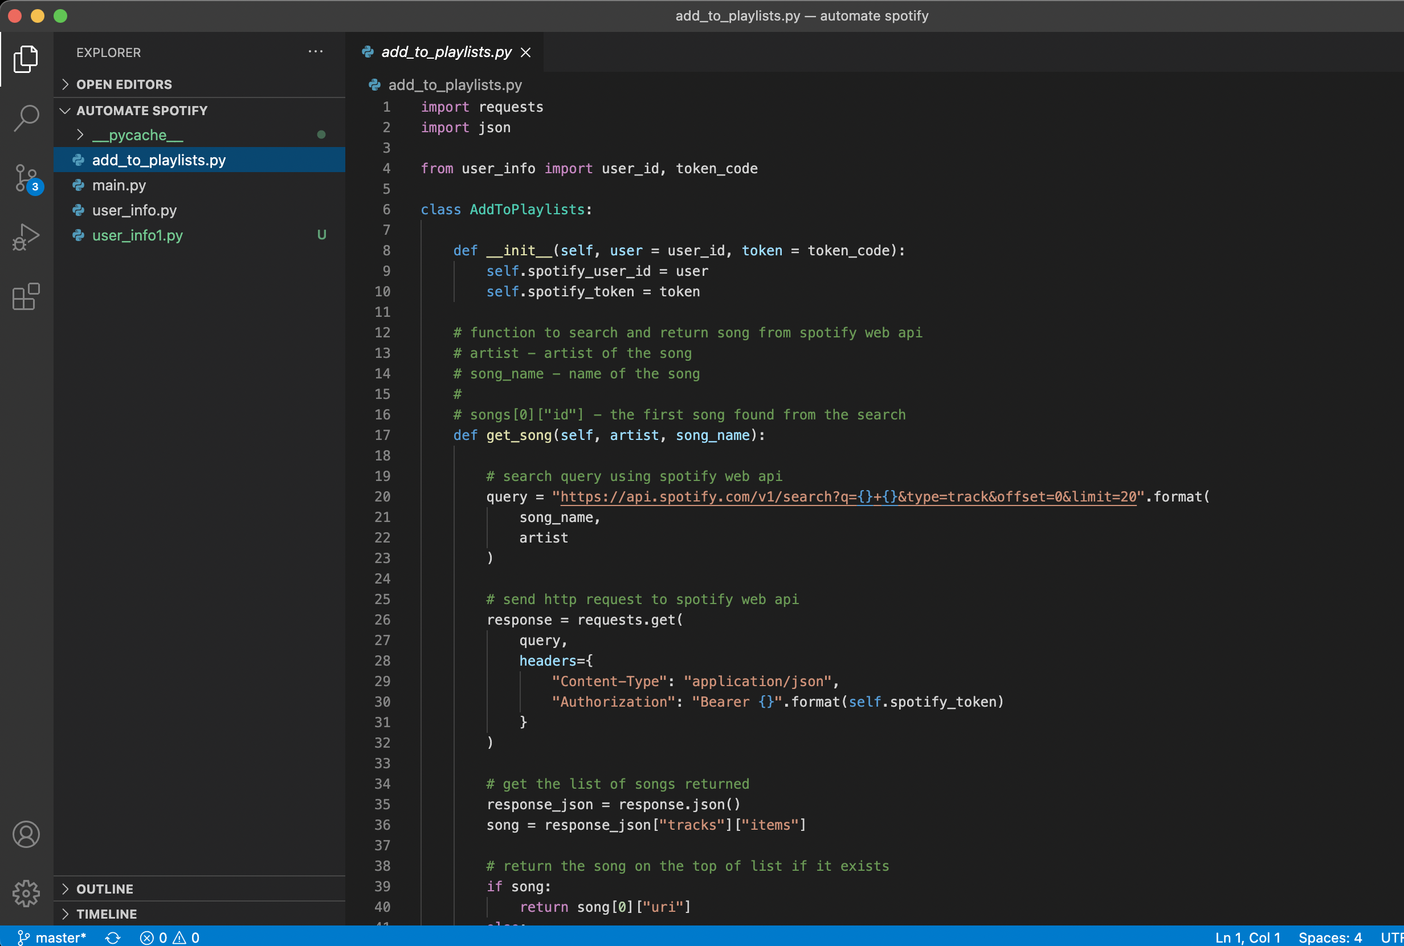The height and width of the screenshot is (946, 1404).
Task: Click the Spaces: 4 indentation indicator
Action: point(1330,937)
